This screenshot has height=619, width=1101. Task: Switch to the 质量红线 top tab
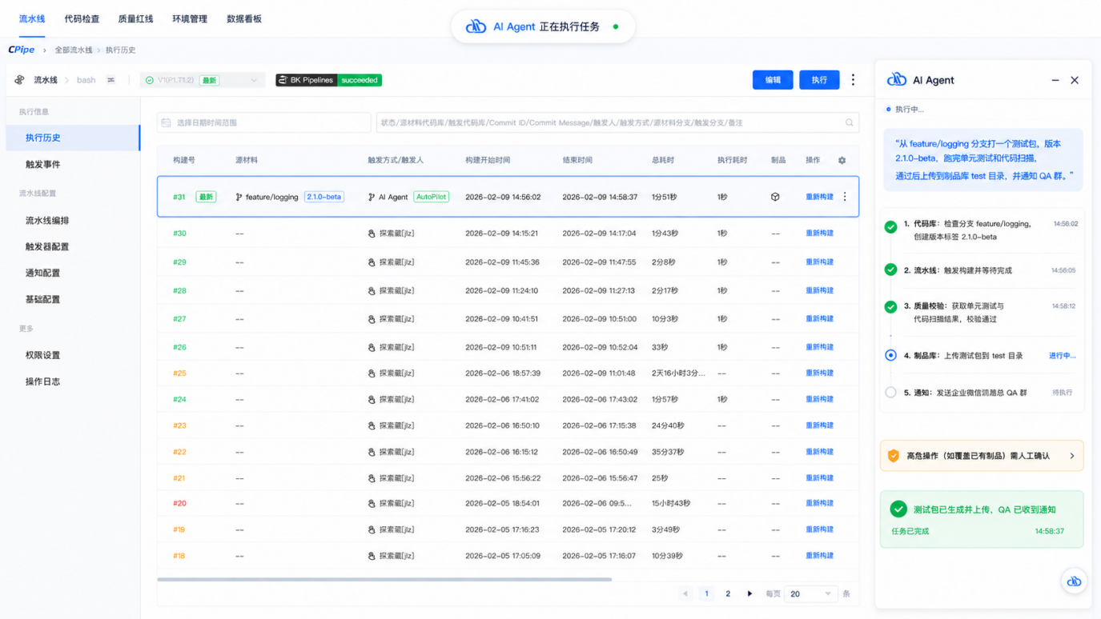point(135,18)
